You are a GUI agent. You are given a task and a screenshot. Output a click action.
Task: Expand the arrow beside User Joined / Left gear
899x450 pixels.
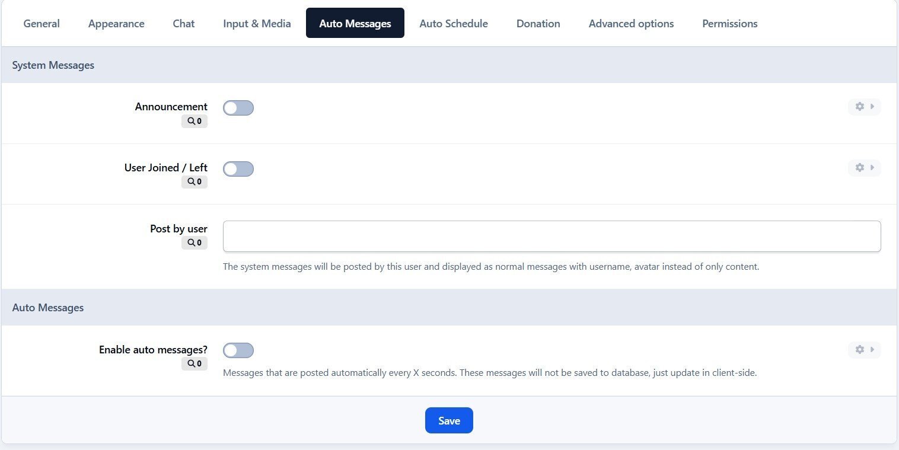click(872, 168)
